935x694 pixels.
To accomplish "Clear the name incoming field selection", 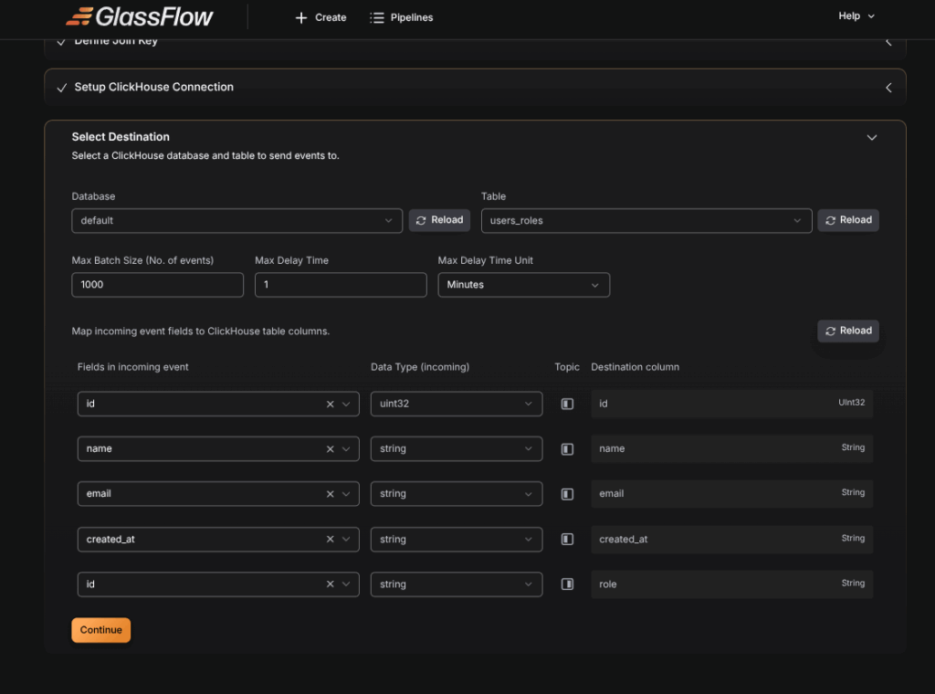I will coord(330,449).
